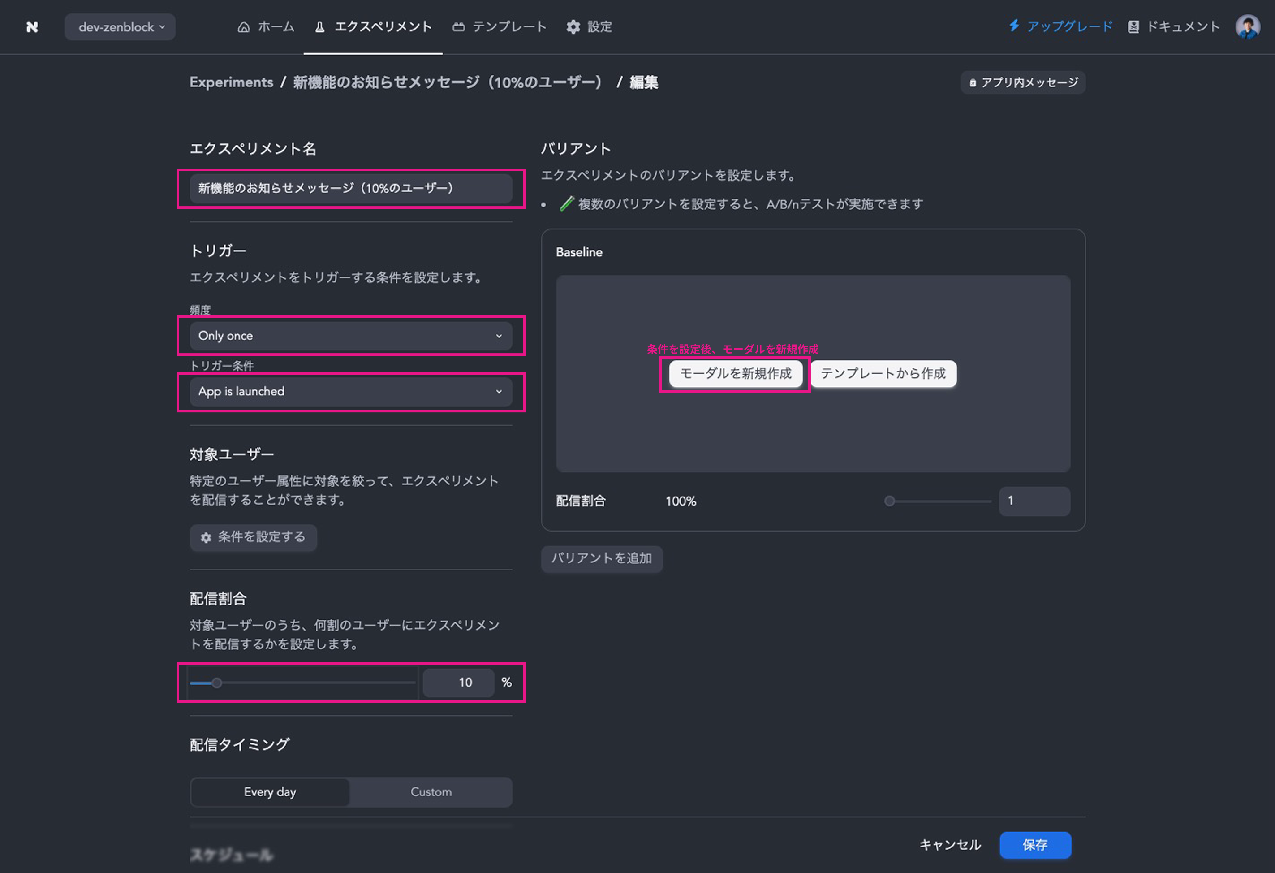Screen dimensions: 1275x873
Task: Click the flask Experiment icon
Action: click(319, 27)
